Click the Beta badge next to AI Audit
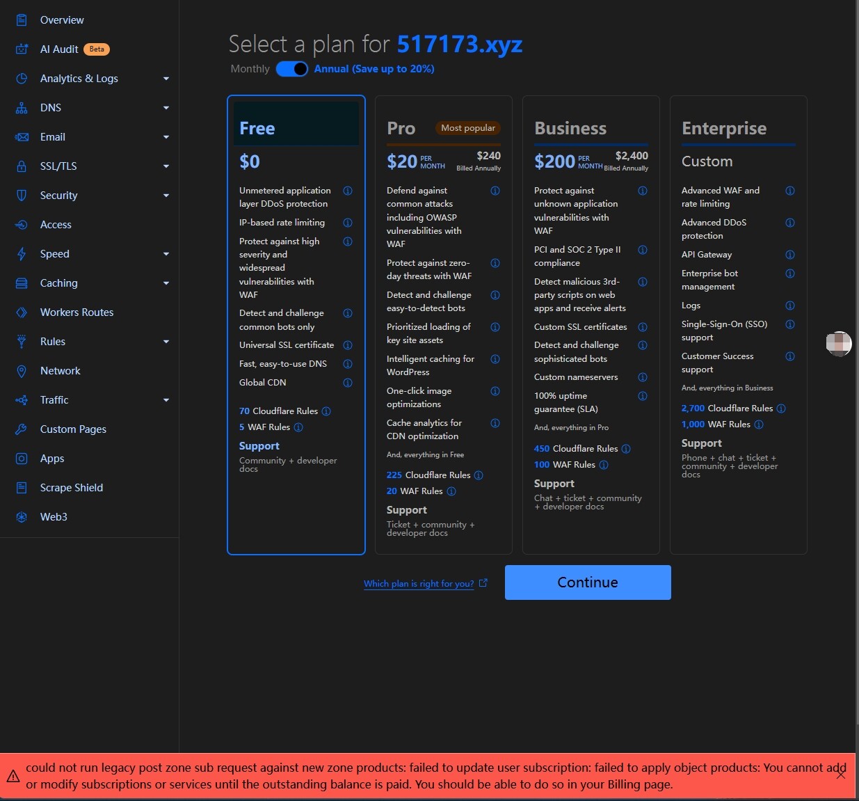The image size is (859, 801). [97, 49]
